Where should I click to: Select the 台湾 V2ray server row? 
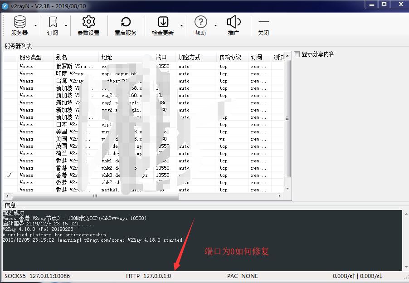click(x=144, y=81)
